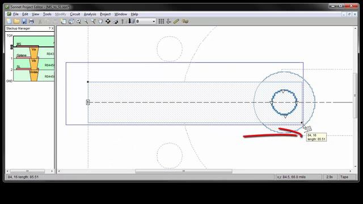This screenshot has width=363, height=204.
Task: Save the project with the floppy disk icon
Action: coord(24,22)
